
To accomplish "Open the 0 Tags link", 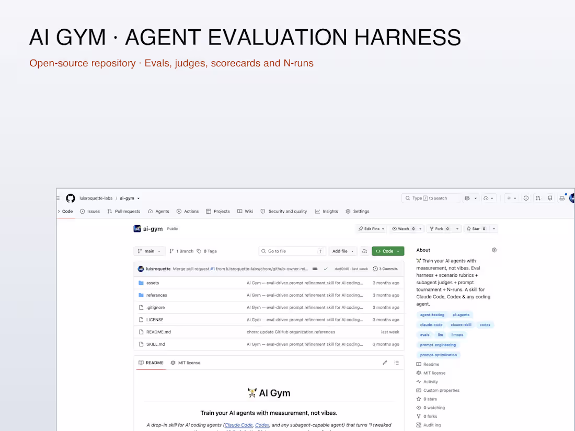I will point(207,251).
